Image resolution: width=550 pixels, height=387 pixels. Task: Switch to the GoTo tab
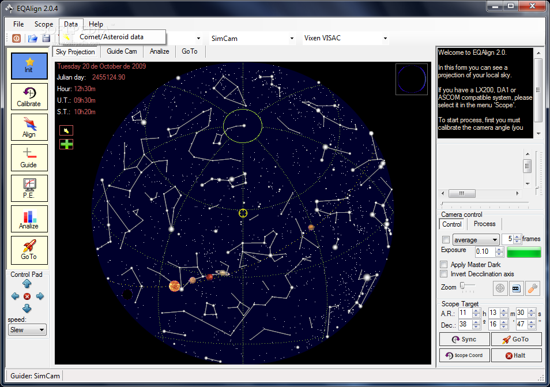tap(190, 51)
